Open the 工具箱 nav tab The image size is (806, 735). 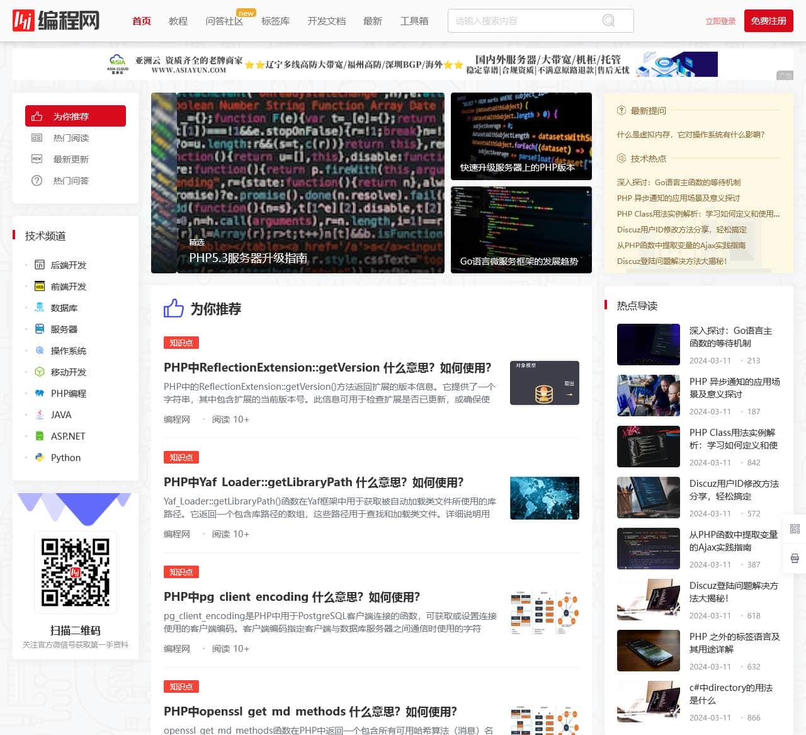pyautogui.click(x=414, y=21)
